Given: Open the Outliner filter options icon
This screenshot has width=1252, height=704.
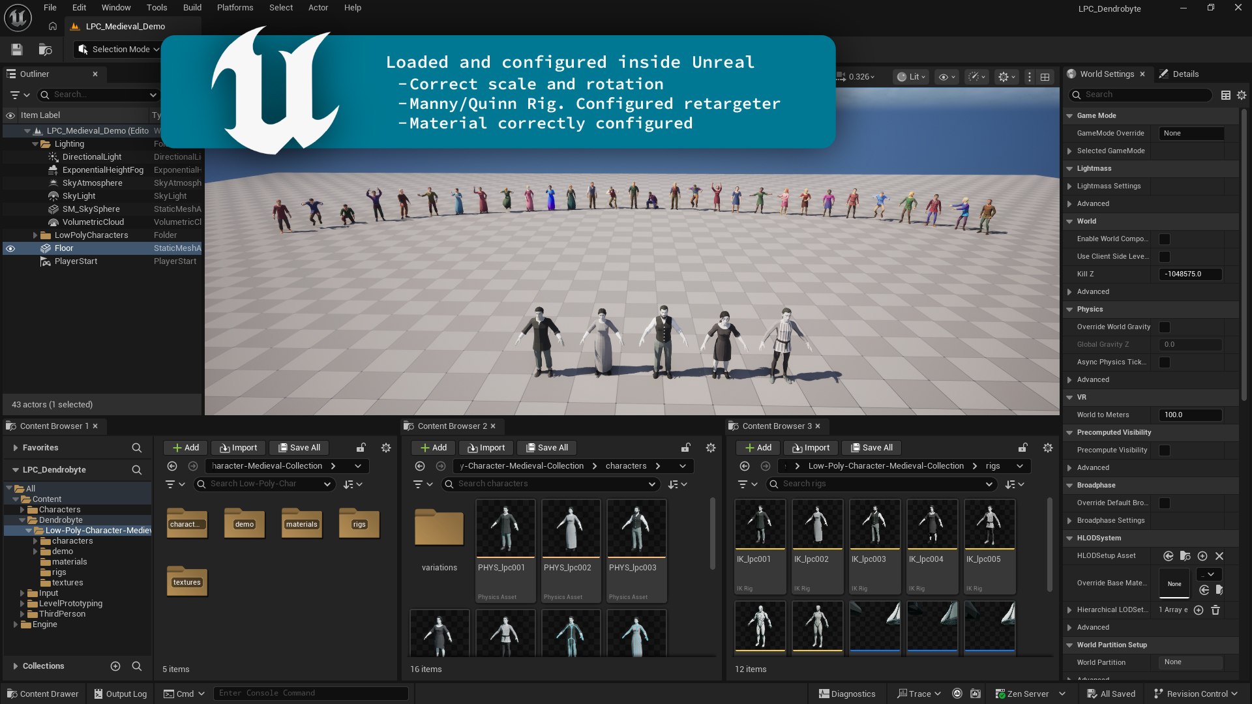Looking at the screenshot, I should [20, 95].
